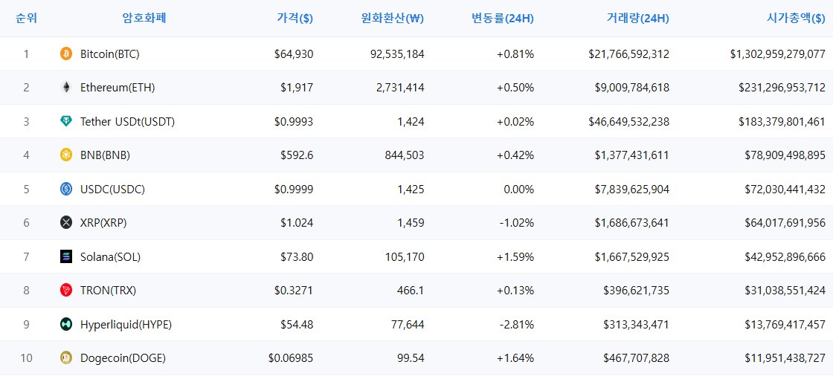Select XRP price $1.024

pyautogui.click(x=297, y=223)
